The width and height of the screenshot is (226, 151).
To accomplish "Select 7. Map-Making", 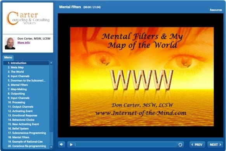I will pyautogui.click(x=26, y=89).
